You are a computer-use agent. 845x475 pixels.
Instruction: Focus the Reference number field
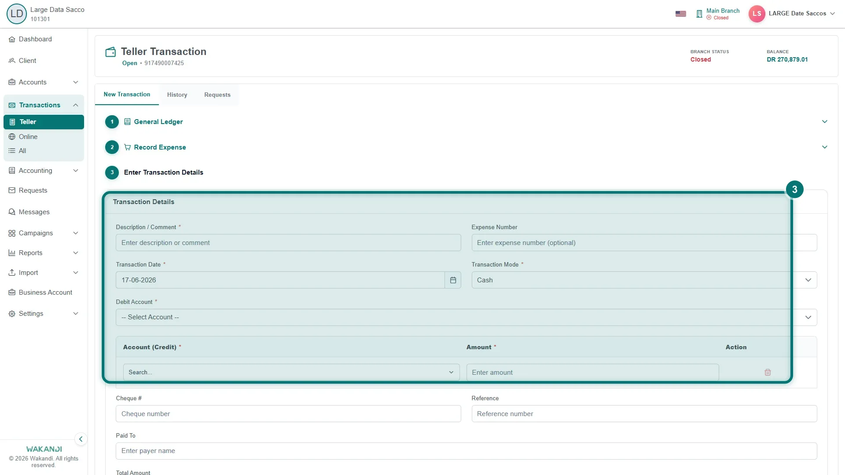644,414
